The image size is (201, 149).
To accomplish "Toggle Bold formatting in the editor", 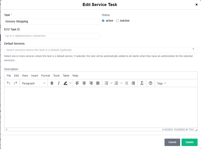I will pos(52,83).
